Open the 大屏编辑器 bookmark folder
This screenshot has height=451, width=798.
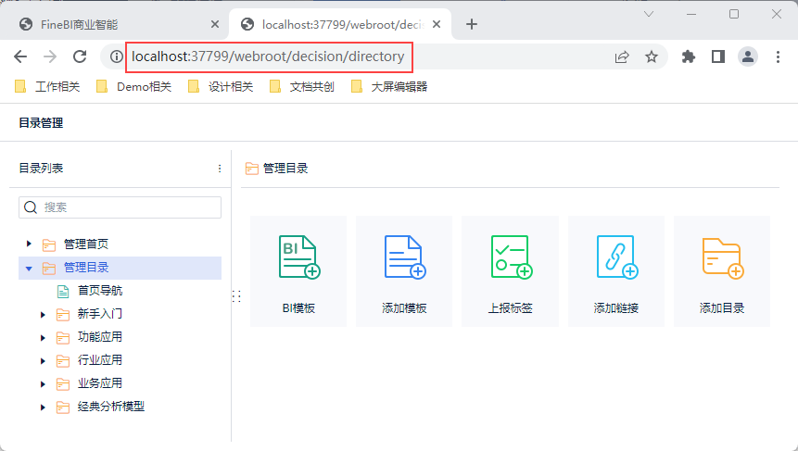389,86
